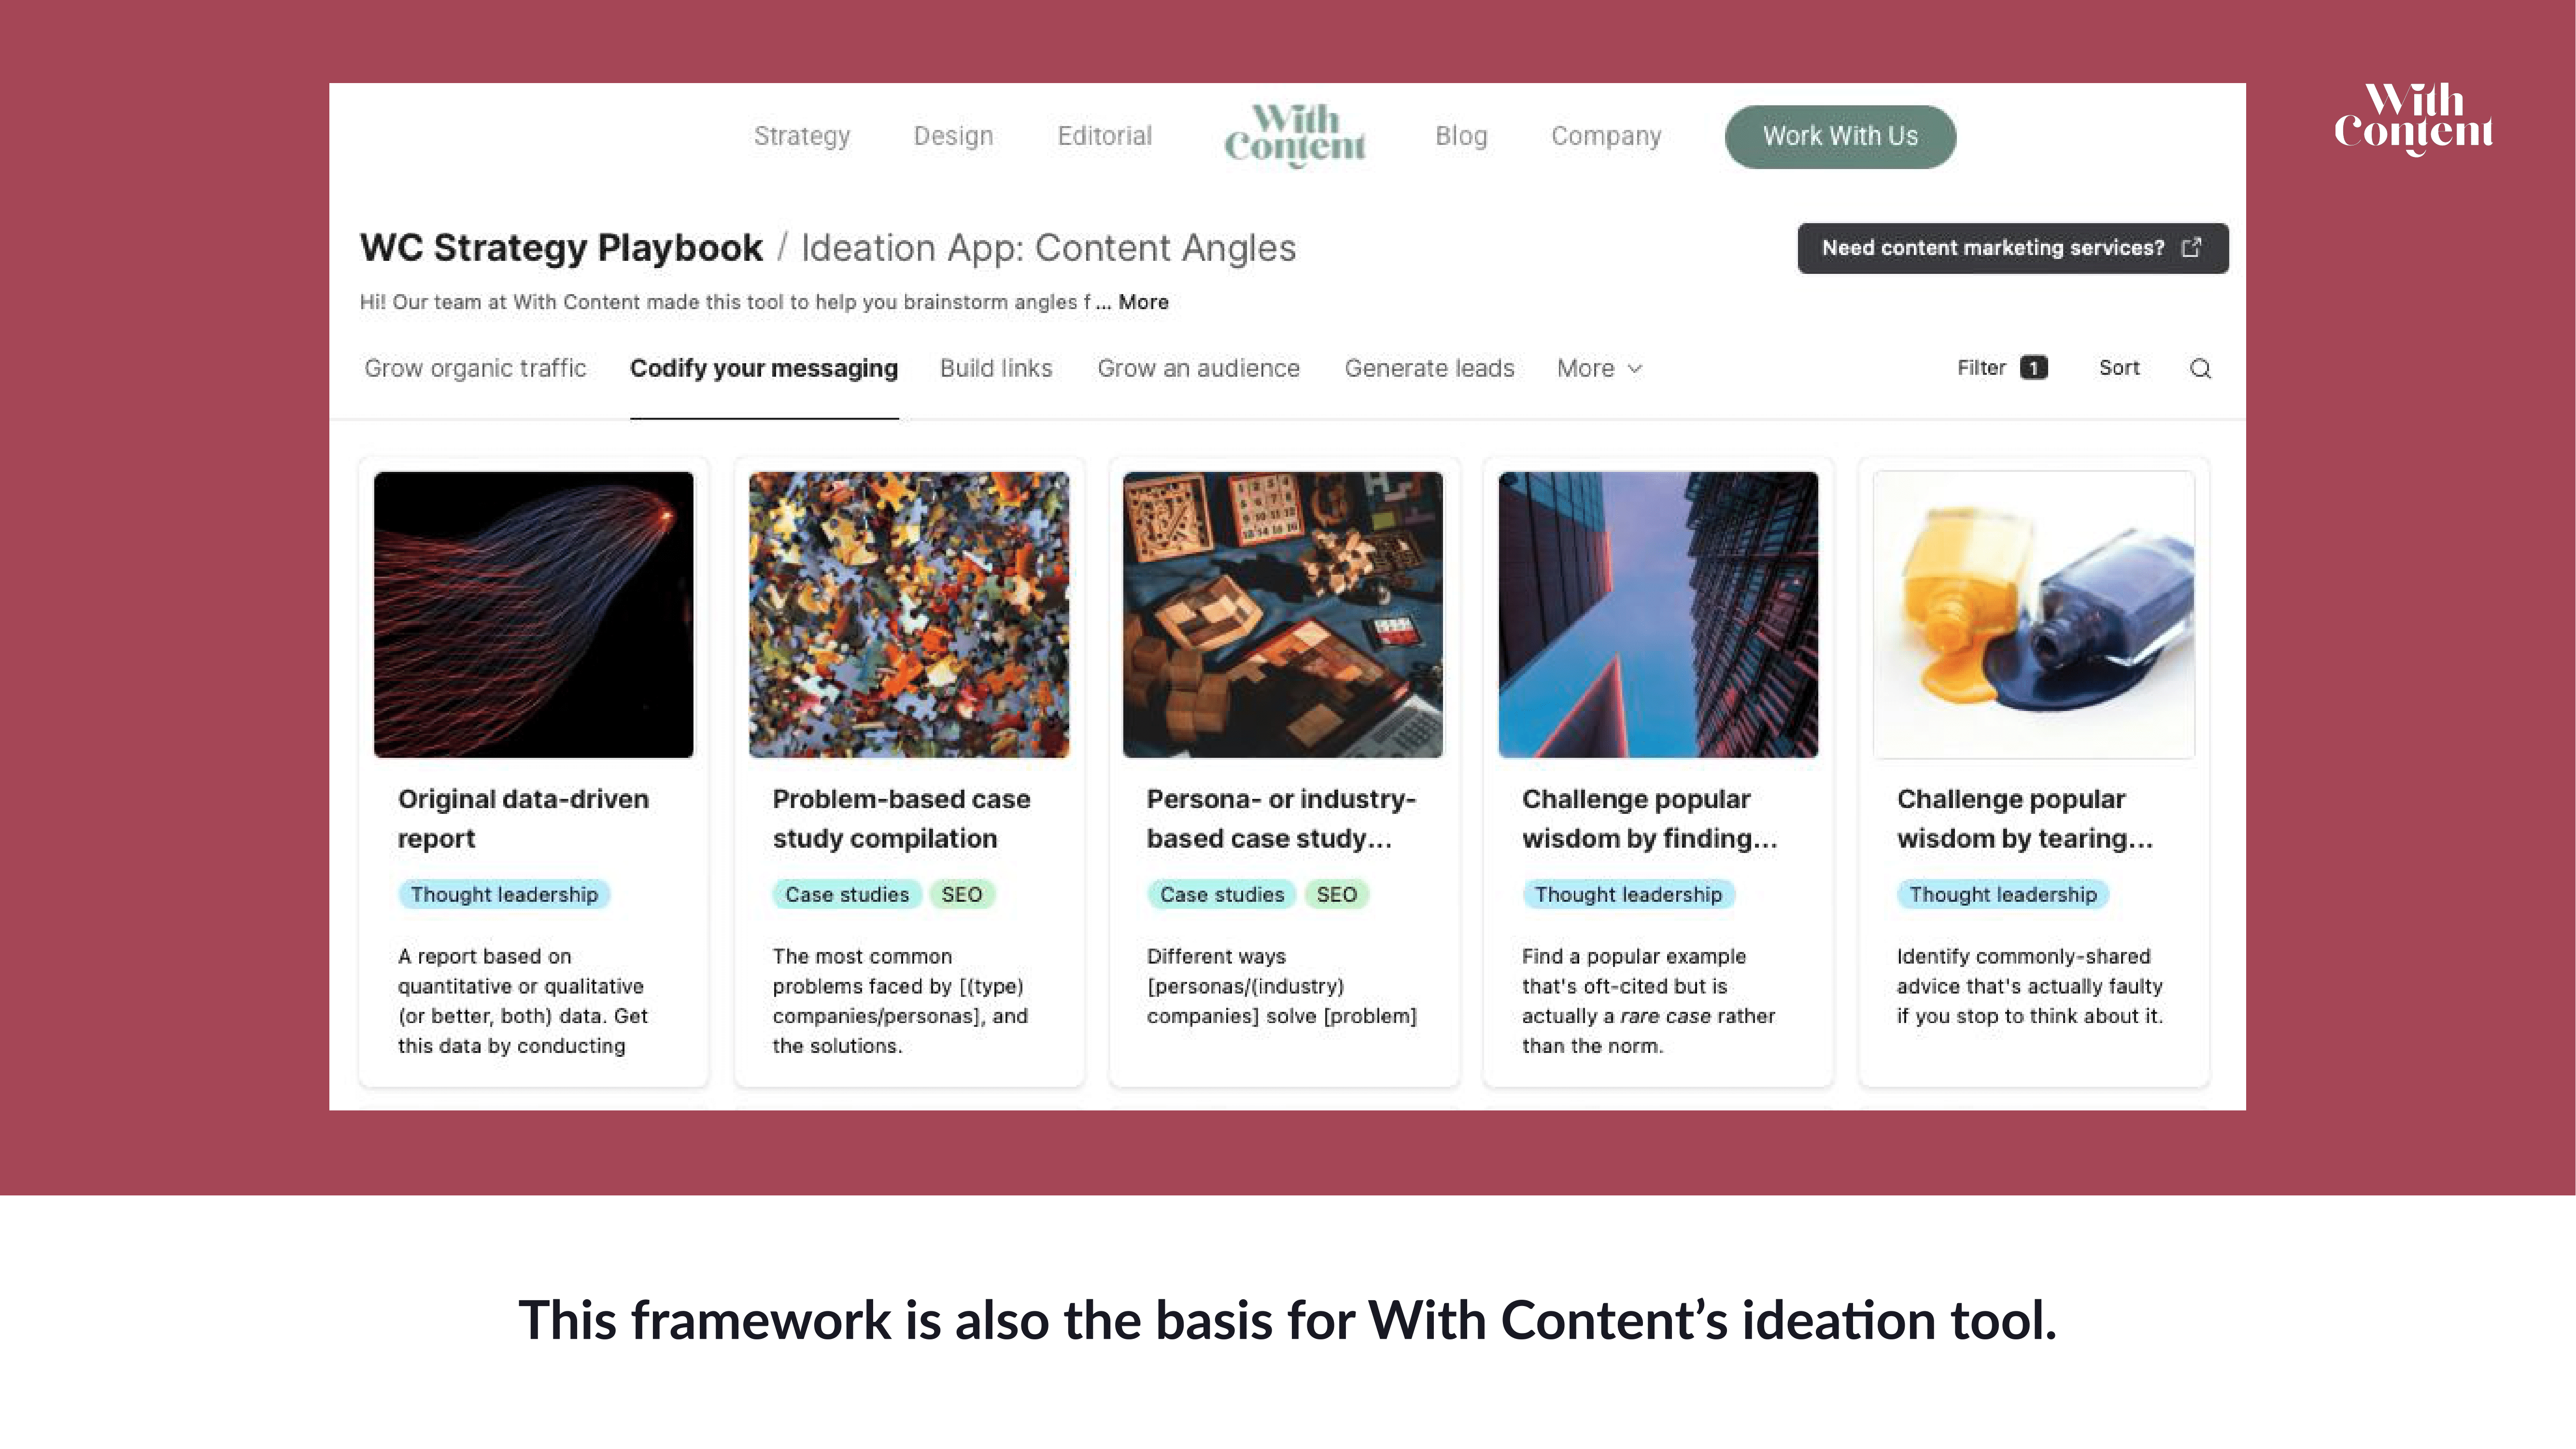This screenshot has height=1449, width=2576.
Task: Select the 'Grow organic traffic' tab
Action: click(474, 368)
